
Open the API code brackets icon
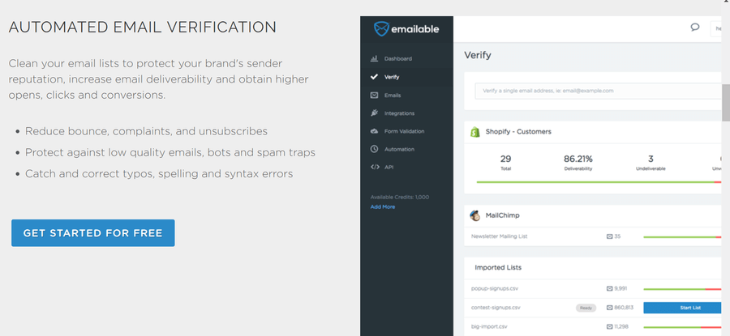(x=374, y=167)
